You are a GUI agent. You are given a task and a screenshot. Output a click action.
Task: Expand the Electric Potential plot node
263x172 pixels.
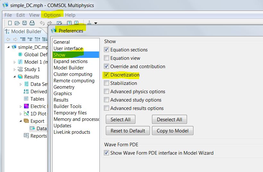coord(21,106)
